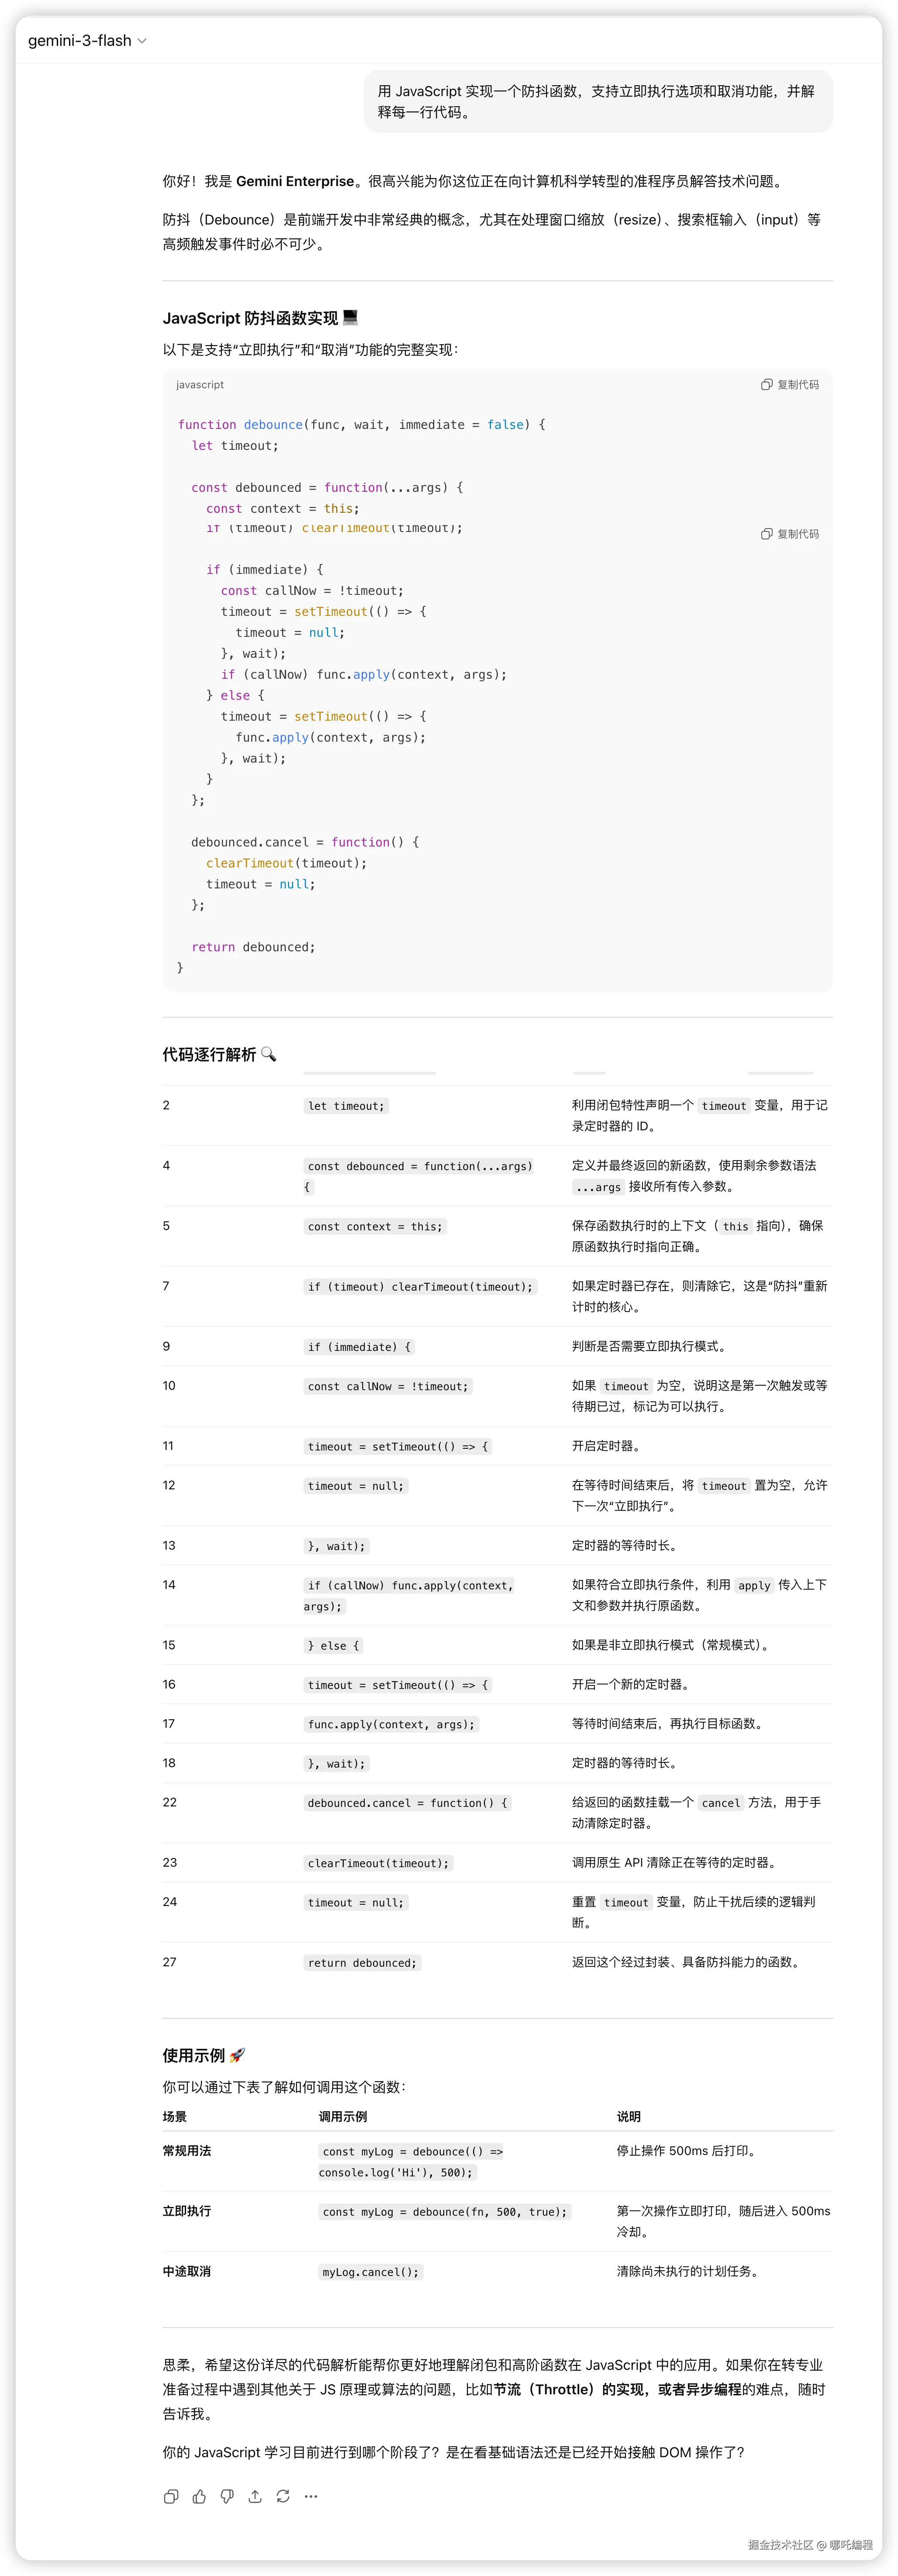Open the more options ellipsis menu
898x2576 pixels.
311,2496
